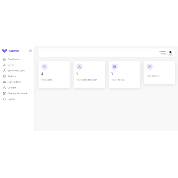Click the Admin brand title text
This screenshot has height=178, width=178.
(14, 51)
